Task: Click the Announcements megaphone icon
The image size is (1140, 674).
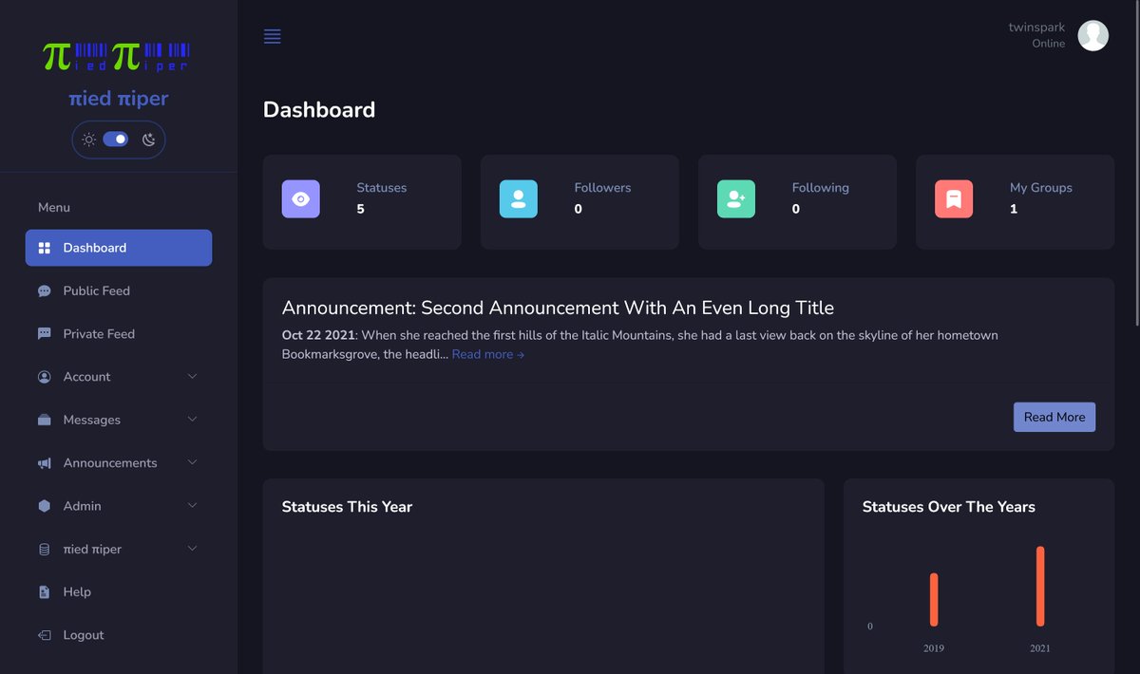Action: pyautogui.click(x=44, y=463)
